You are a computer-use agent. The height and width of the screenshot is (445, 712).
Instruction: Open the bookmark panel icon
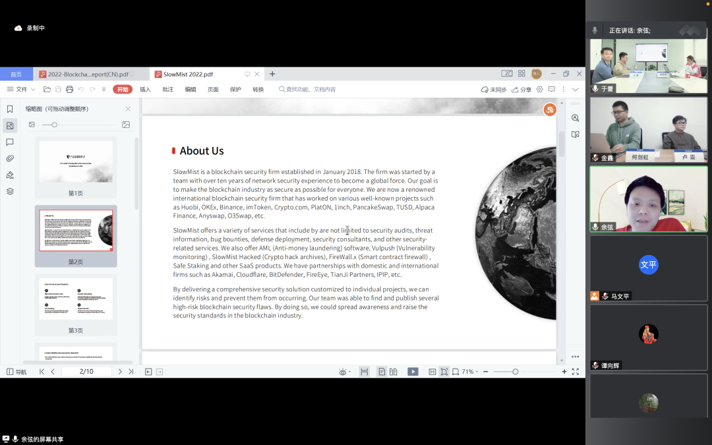9,109
